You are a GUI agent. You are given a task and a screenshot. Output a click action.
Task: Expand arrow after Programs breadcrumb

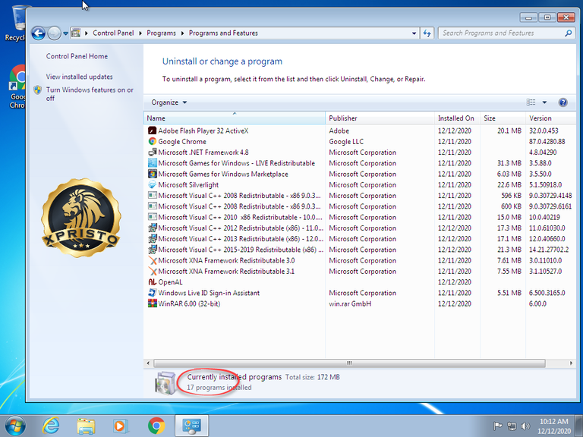click(182, 33)
